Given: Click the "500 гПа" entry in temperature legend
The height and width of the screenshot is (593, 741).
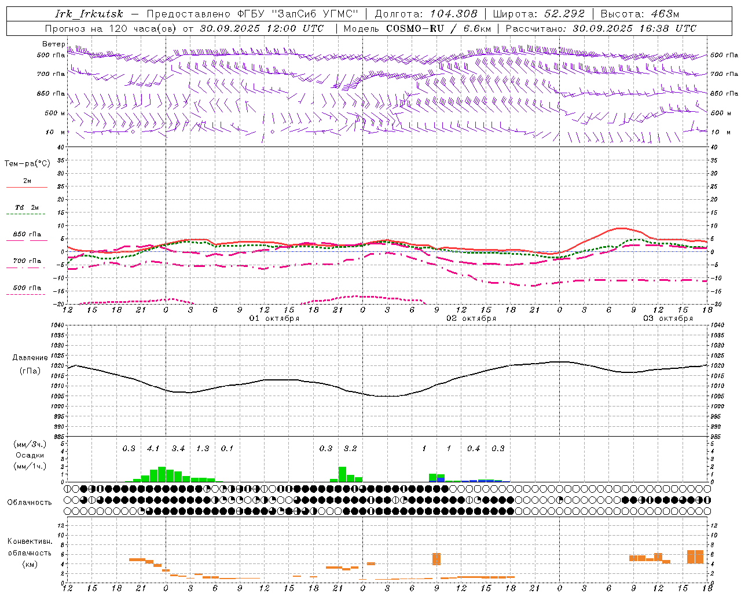Looking at the screenshot, I should (x=27, y=287).
